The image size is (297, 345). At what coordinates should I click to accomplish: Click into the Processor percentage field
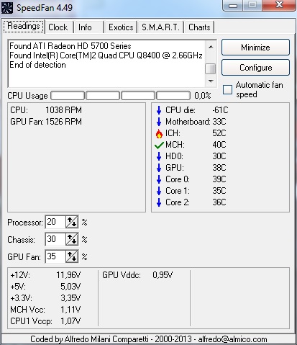tap(55, 222)
